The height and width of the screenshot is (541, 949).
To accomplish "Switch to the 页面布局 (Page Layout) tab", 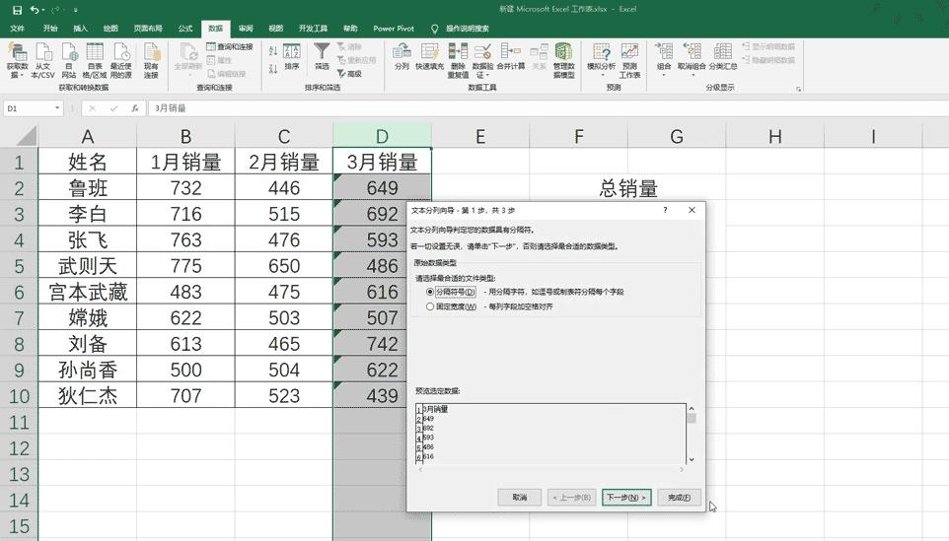I will [148, 29].
